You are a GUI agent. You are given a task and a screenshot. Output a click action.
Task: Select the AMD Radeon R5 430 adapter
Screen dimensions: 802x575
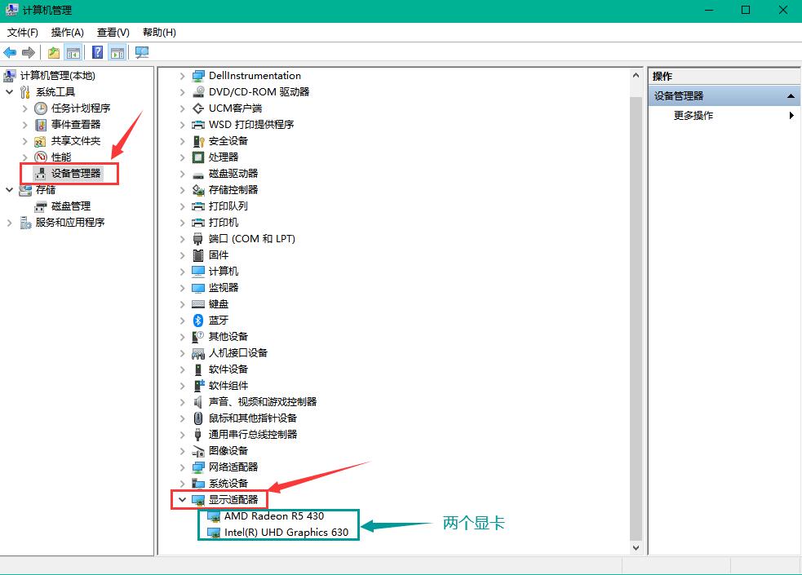click(x=273, y=516)
